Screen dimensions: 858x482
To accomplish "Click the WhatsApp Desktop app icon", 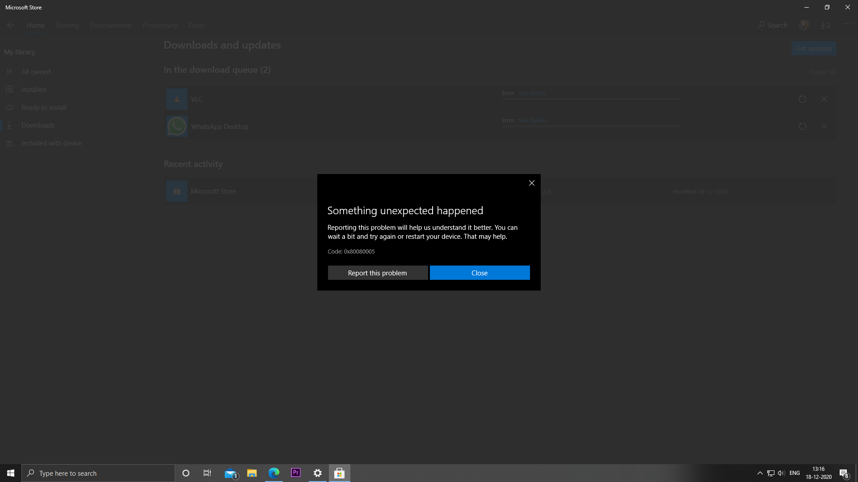I will pos(177,126).
